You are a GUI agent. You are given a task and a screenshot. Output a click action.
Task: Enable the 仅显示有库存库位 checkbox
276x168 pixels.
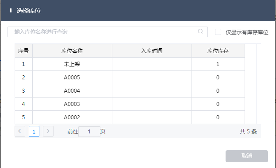tap(218, 32)
